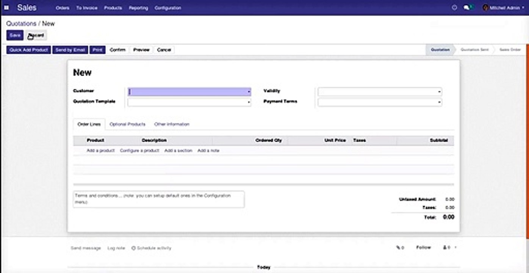Click the Terms and conditions text area
Viewport: 529px width, 273px height.
(x=159, y=199)
